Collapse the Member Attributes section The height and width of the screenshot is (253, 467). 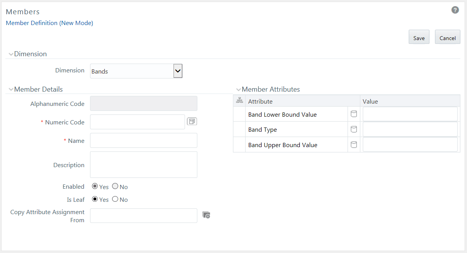pyautogui.click(x=238, y=90)
